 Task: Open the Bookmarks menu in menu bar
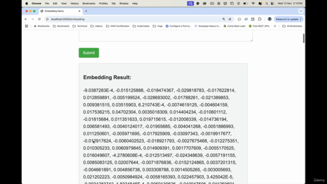pyautogui.click(x=89, y=4)
